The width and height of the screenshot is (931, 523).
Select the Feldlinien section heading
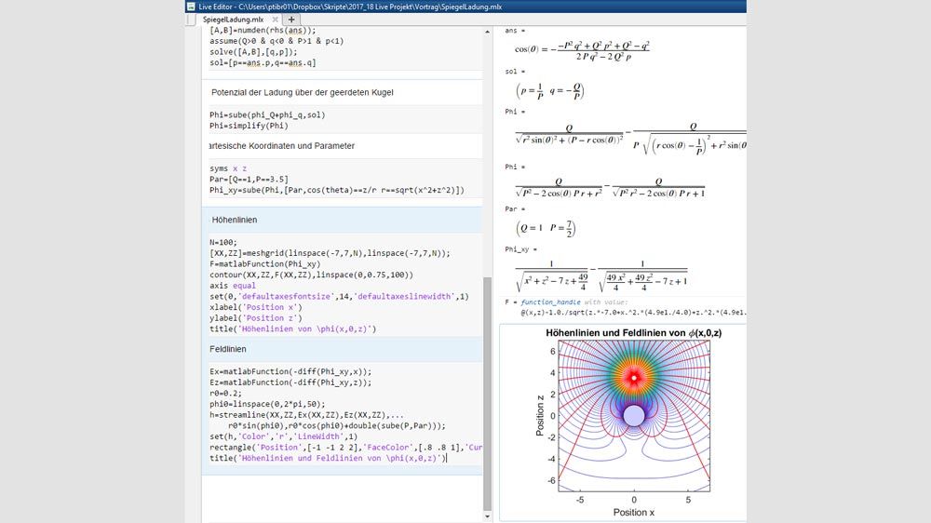[229, 349]
